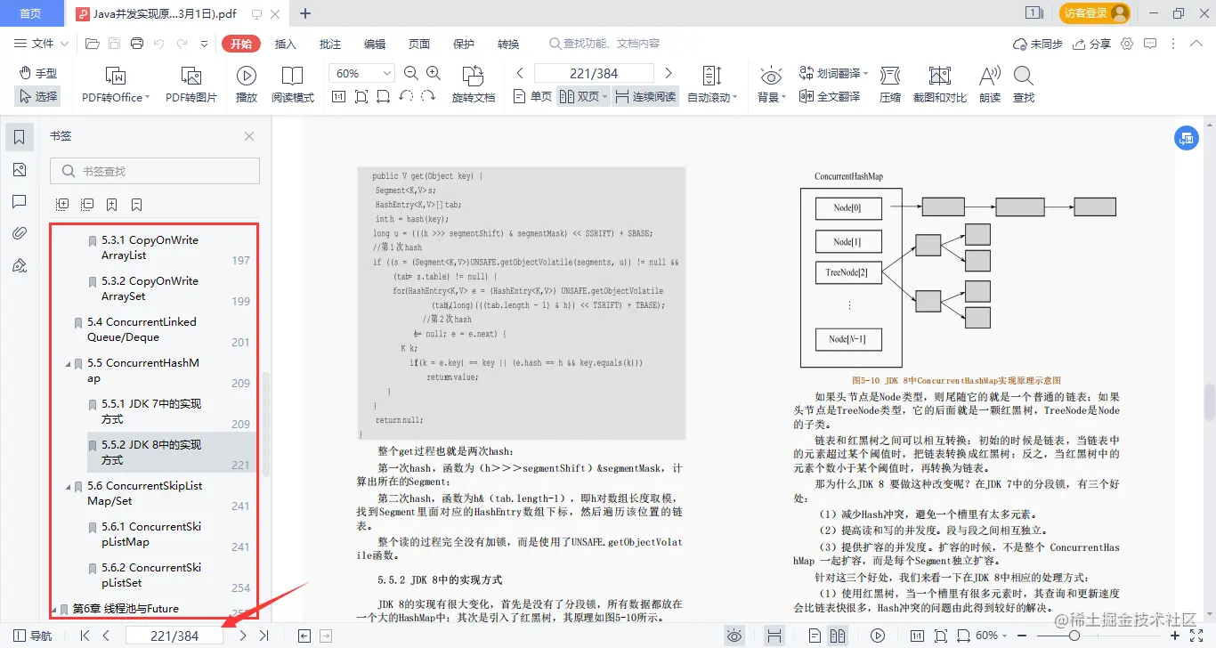
Task: Open the 批注 annotation menu tab
Action: click(328, 42)
